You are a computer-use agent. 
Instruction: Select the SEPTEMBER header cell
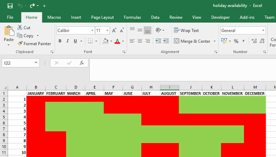point(190,93)
